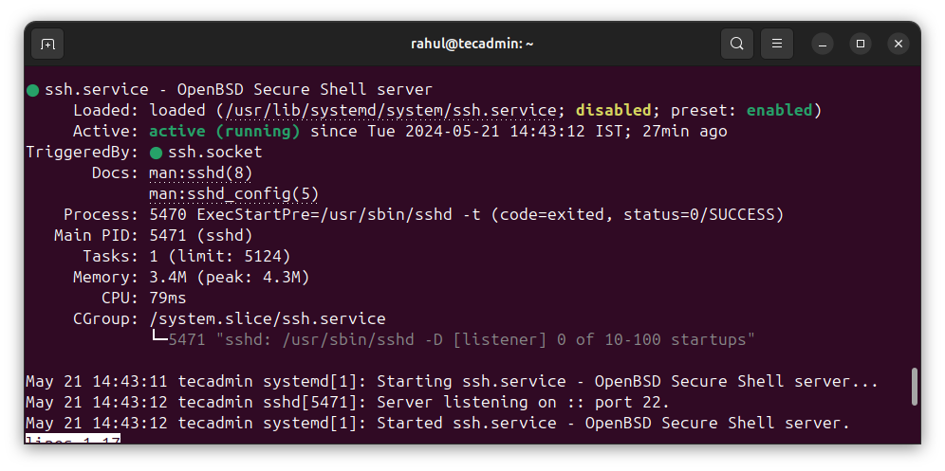Click the terminal scrollbar handle
Viewport: 945px width, 471px height.
coord(914,387)
